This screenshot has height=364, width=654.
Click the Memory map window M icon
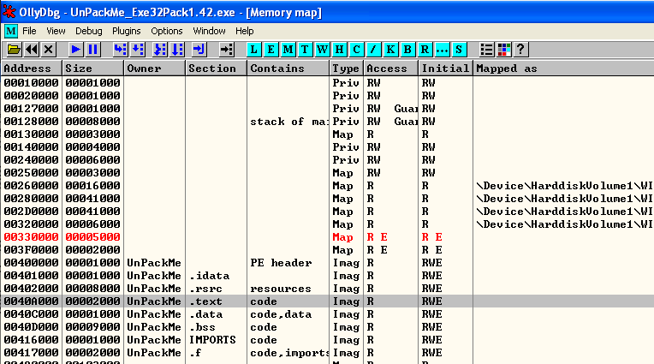coord(11,31)
